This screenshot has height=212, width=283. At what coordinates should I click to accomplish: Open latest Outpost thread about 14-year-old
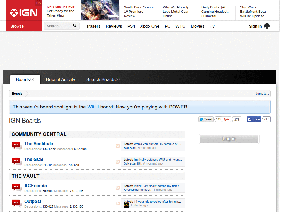[x=157, y=201]
